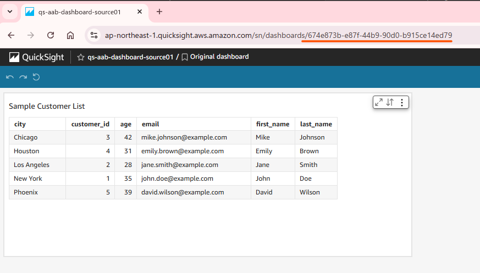This screenshot has height=273, width=480.
Task: Reset the dashboard to original
Action: point(36,77)
